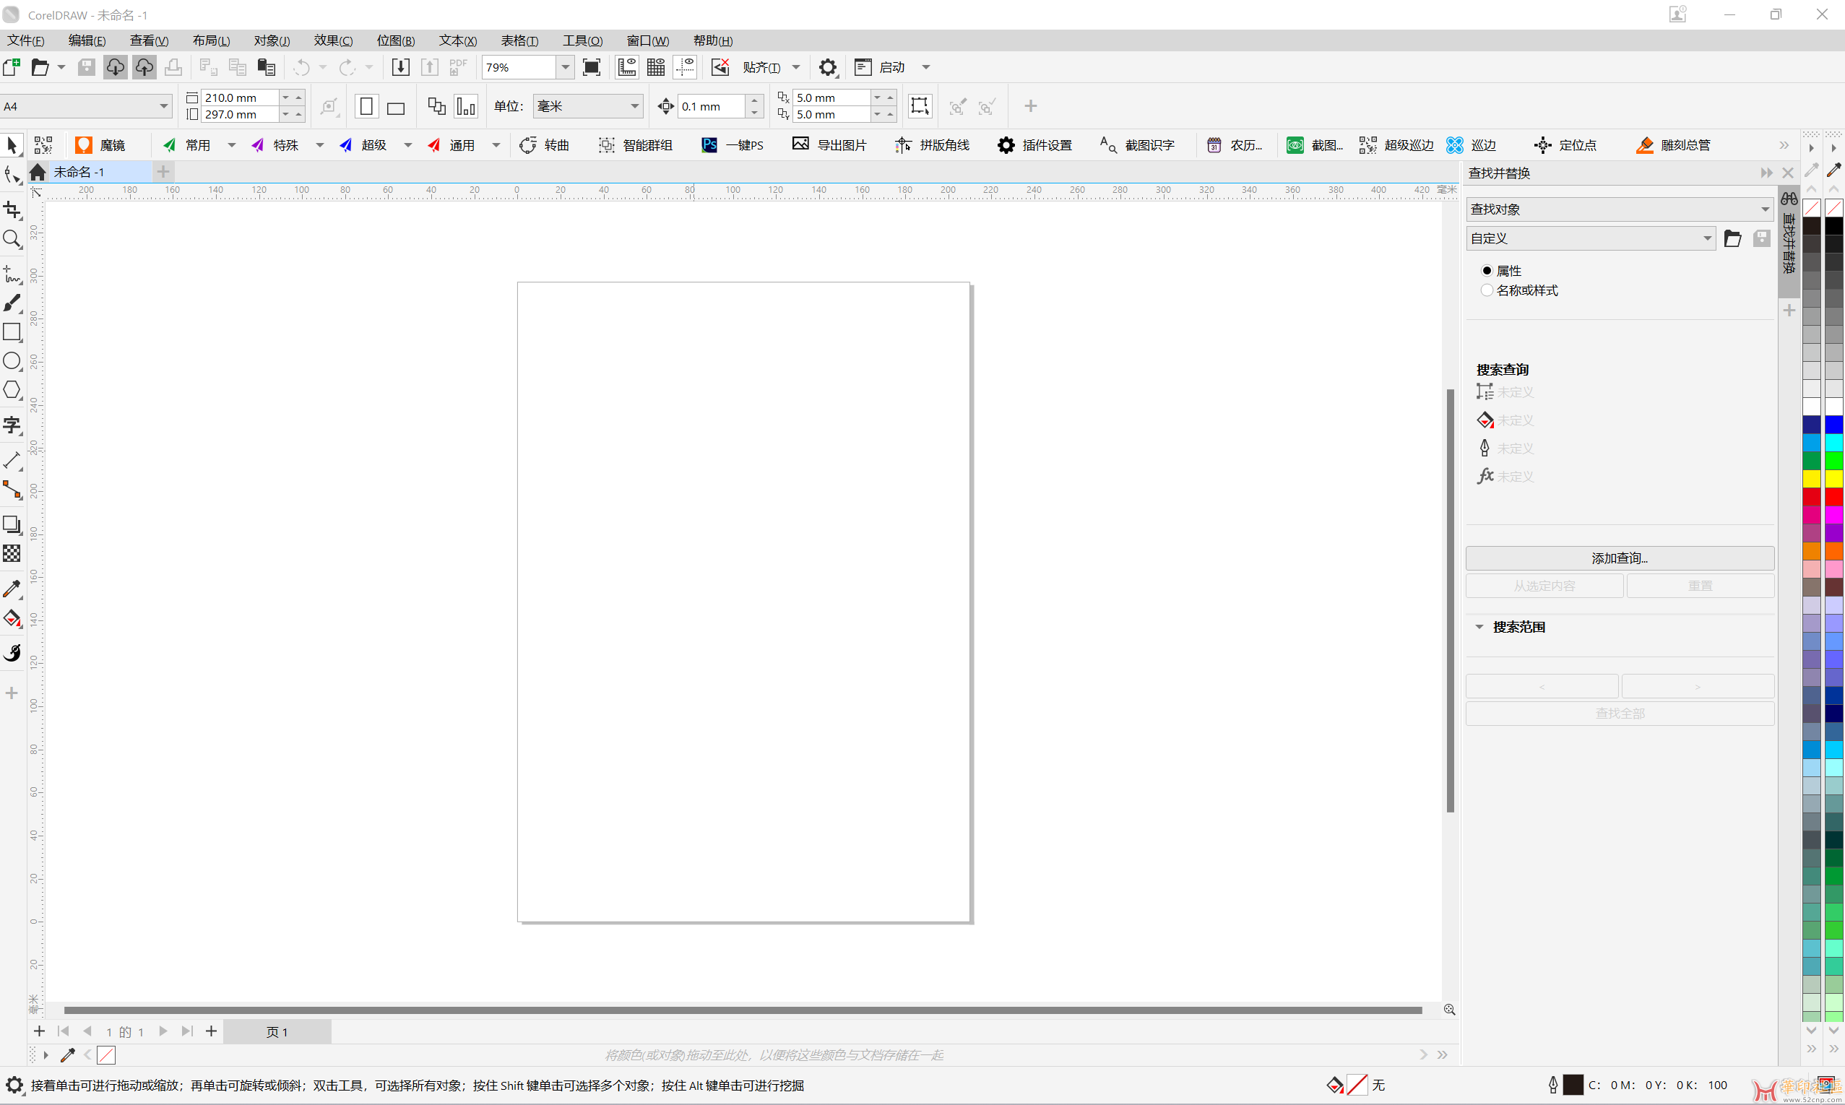Select the Drop Shadow tool
Viewport: 1845px width, 1105px height.
(12, 524)
